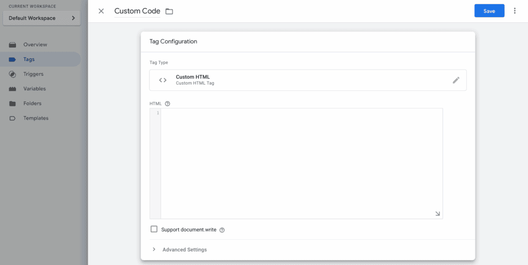
Task: Click the code brackets Custom HTML icon
Action: pyautogui.click(x=162, y=80)
